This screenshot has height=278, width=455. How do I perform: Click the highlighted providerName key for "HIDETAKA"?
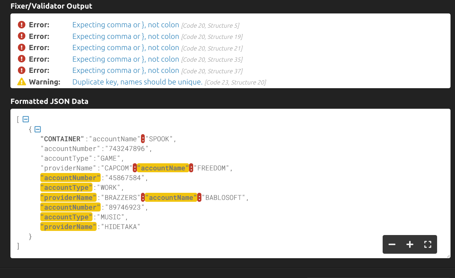[68, 227]
